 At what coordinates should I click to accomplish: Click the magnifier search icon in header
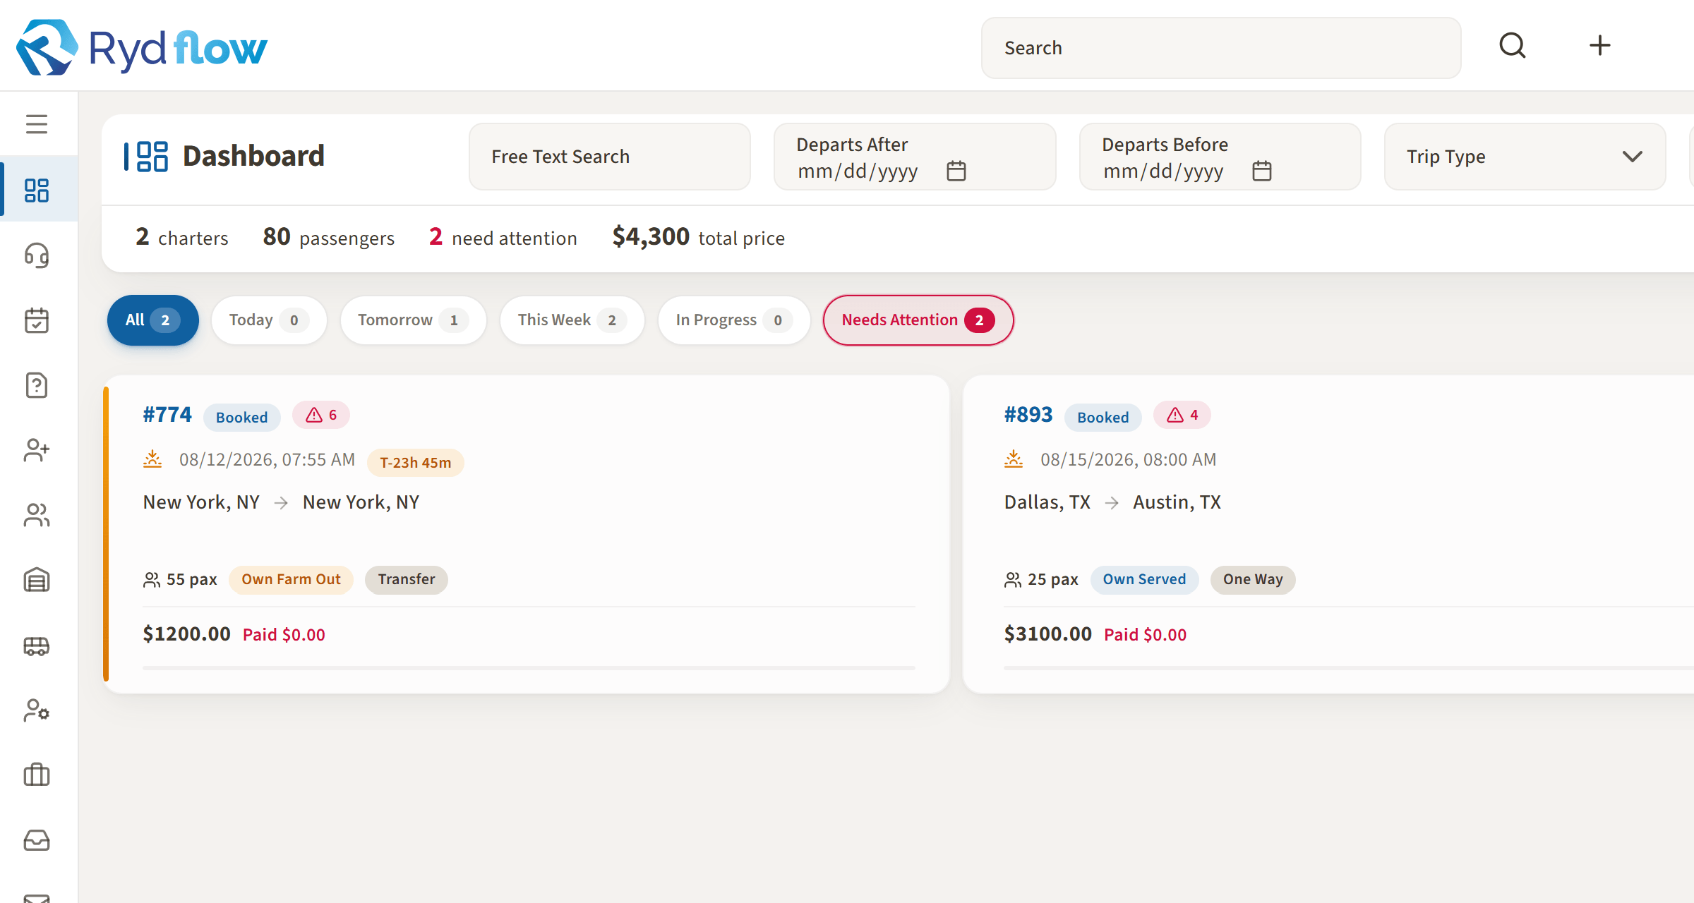click(x=1513, y=46)
